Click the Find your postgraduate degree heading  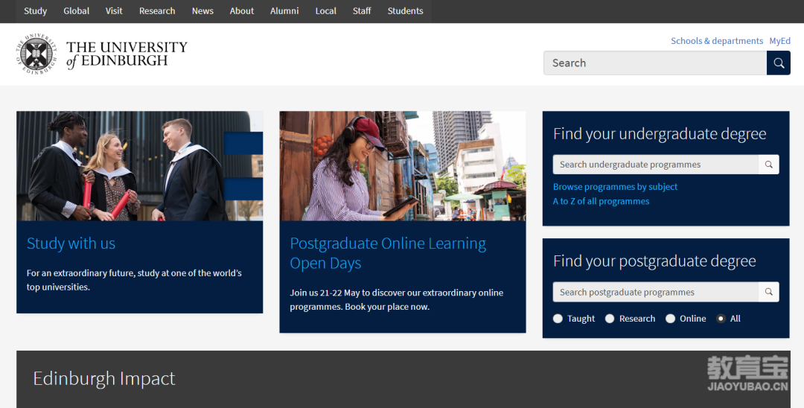tap(654, 261)
